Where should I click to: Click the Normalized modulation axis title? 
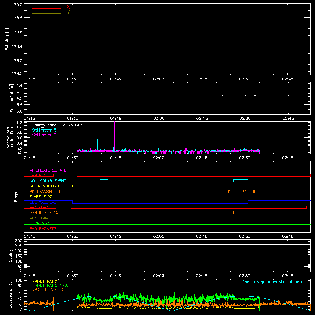click(10, 137)
